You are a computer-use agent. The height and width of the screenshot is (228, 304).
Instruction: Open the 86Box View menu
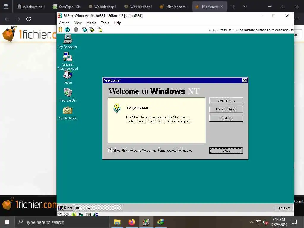pyautogui.click(x=78, y=23)
